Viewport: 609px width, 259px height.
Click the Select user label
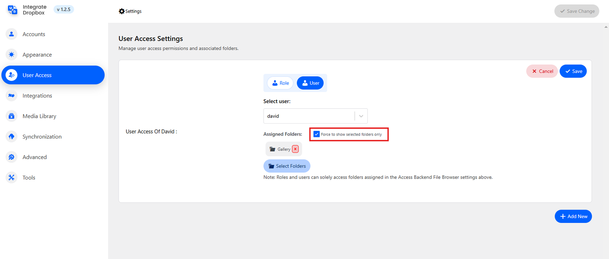pyautogui.click(x=277, y=102)
